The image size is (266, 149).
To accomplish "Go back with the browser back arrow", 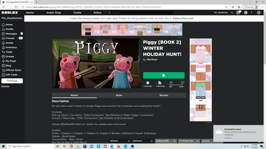I will tap(4, 7).
